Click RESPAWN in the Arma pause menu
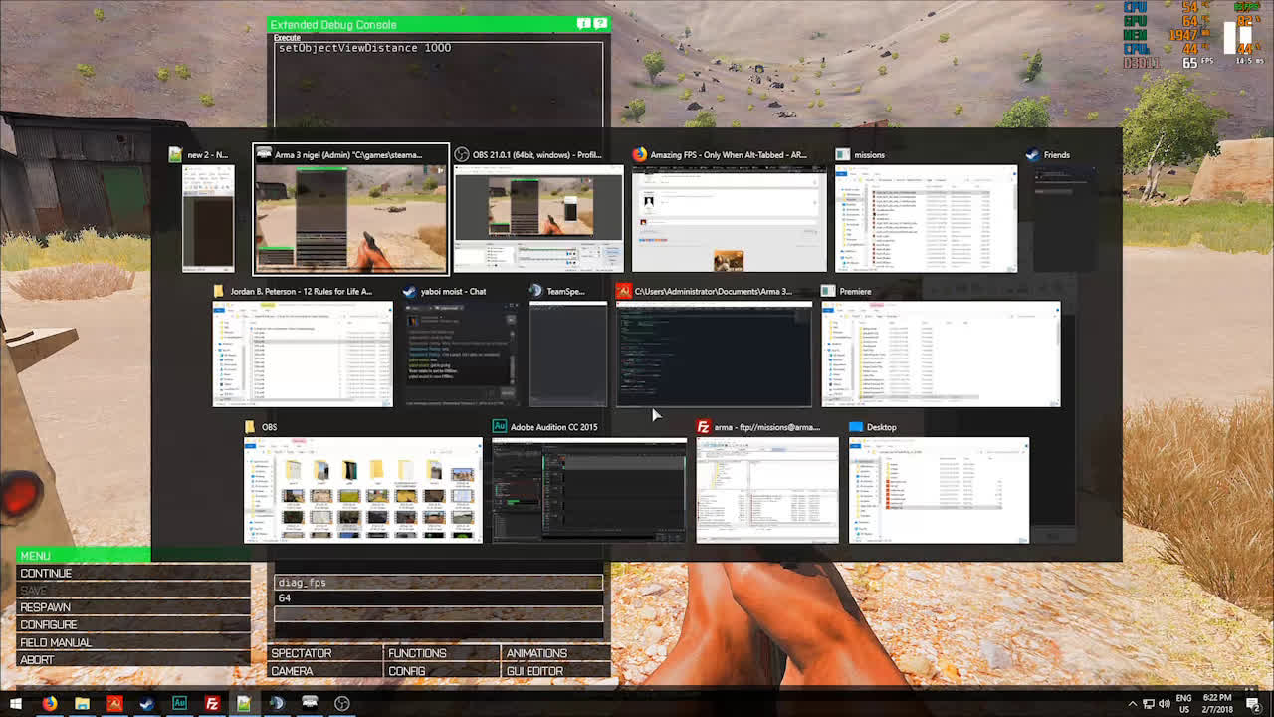 [133, 607]
